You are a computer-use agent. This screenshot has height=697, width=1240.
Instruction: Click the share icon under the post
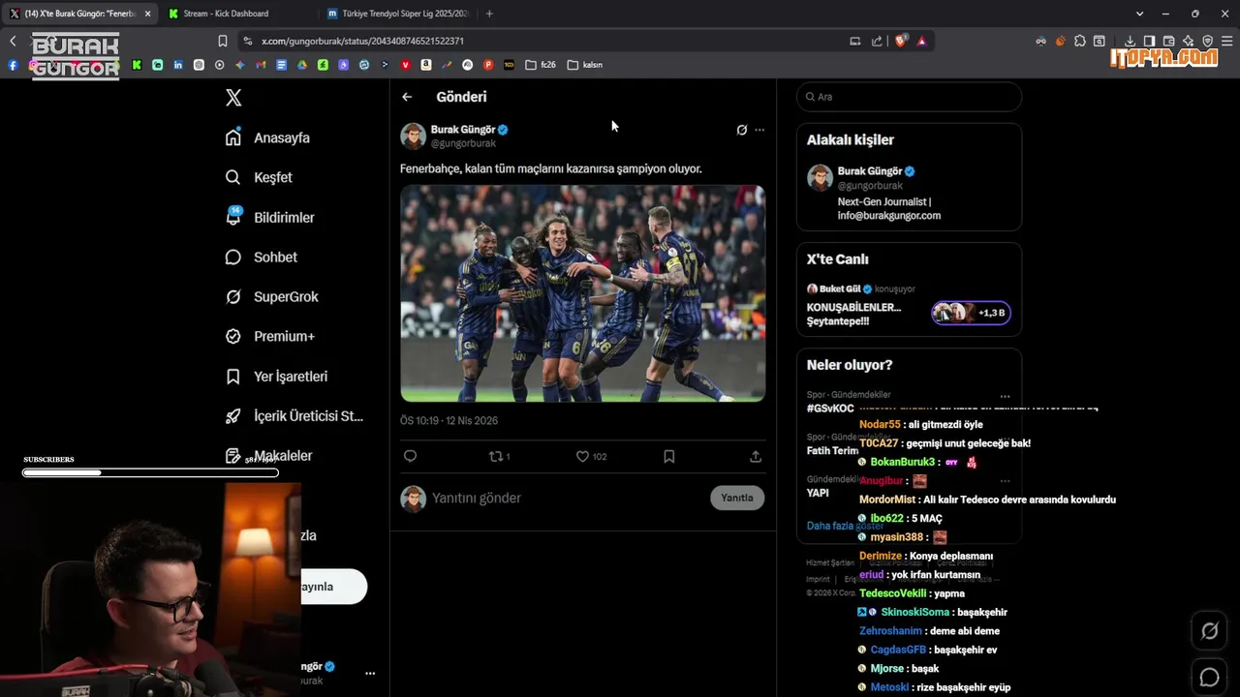[x=756, y=456]
